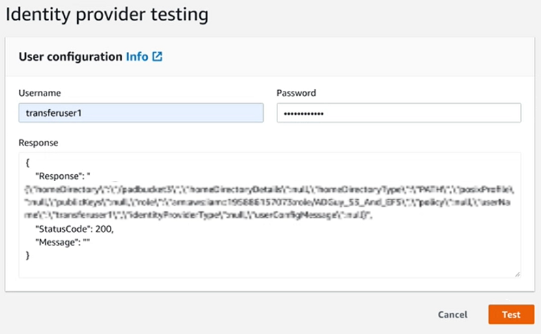Click the Password label
This screenshot has width=541, height=334.
coord(296,93)
